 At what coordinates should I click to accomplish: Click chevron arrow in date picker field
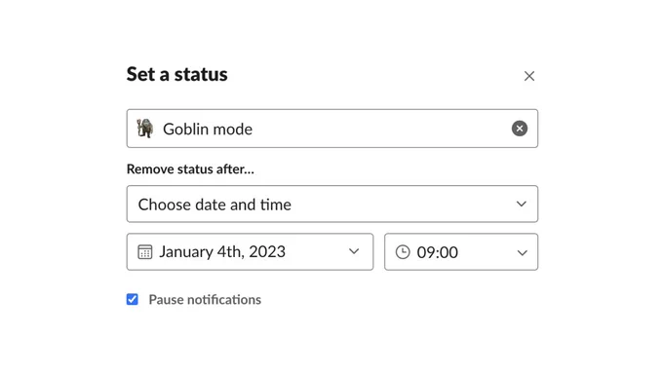pyautogui.click(x=354, y=252)
